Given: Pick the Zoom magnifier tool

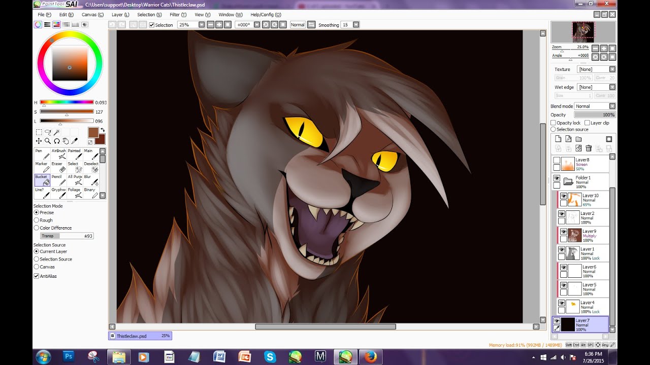Looking at the screenshot, I should tap(48, 141).
